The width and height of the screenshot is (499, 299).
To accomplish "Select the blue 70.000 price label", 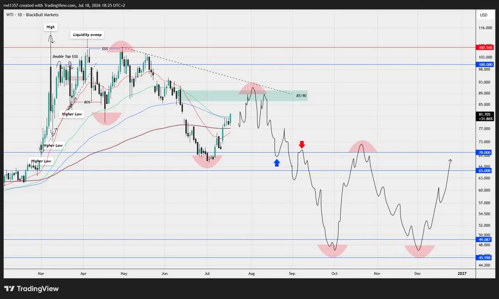I will [x=484, y=152].
